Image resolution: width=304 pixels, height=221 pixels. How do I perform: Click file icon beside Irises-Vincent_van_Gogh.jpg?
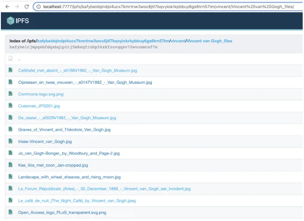[10, 142]
